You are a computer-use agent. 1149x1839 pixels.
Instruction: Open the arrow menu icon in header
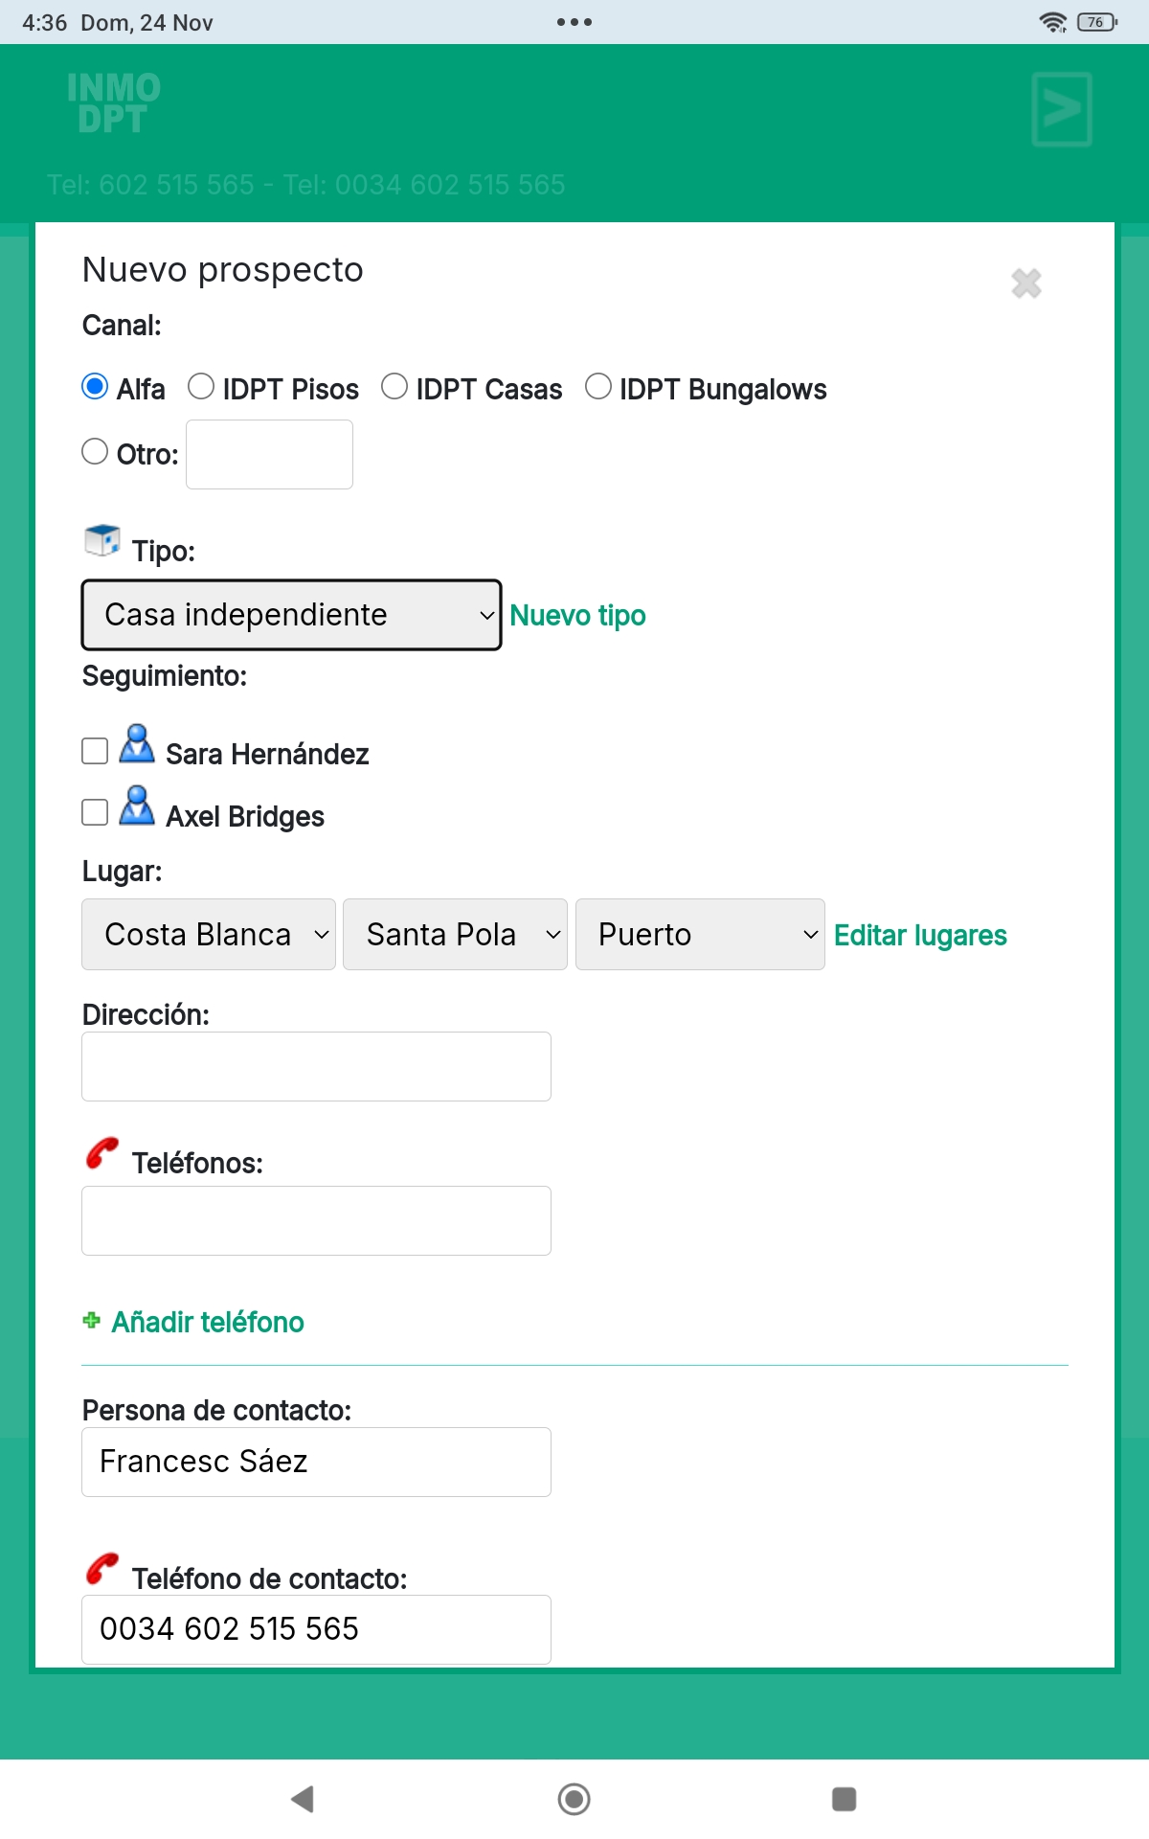1062,109
